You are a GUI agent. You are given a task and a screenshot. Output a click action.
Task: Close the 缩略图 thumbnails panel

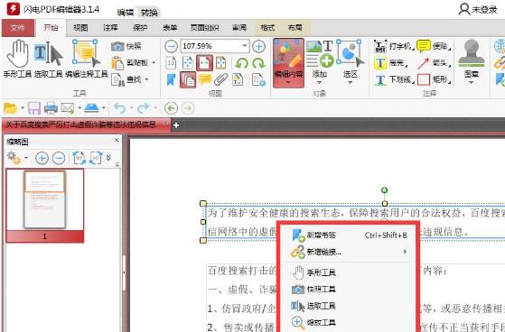click(x=117, y=140)
